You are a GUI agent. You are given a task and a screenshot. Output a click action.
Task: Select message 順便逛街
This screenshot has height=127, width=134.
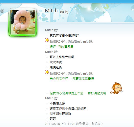coord(56,67)
